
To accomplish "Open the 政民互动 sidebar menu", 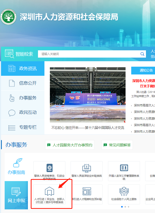I will point(23,113).
